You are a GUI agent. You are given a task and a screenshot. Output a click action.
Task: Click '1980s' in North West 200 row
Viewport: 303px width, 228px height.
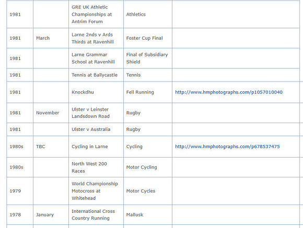click(20, 167)
